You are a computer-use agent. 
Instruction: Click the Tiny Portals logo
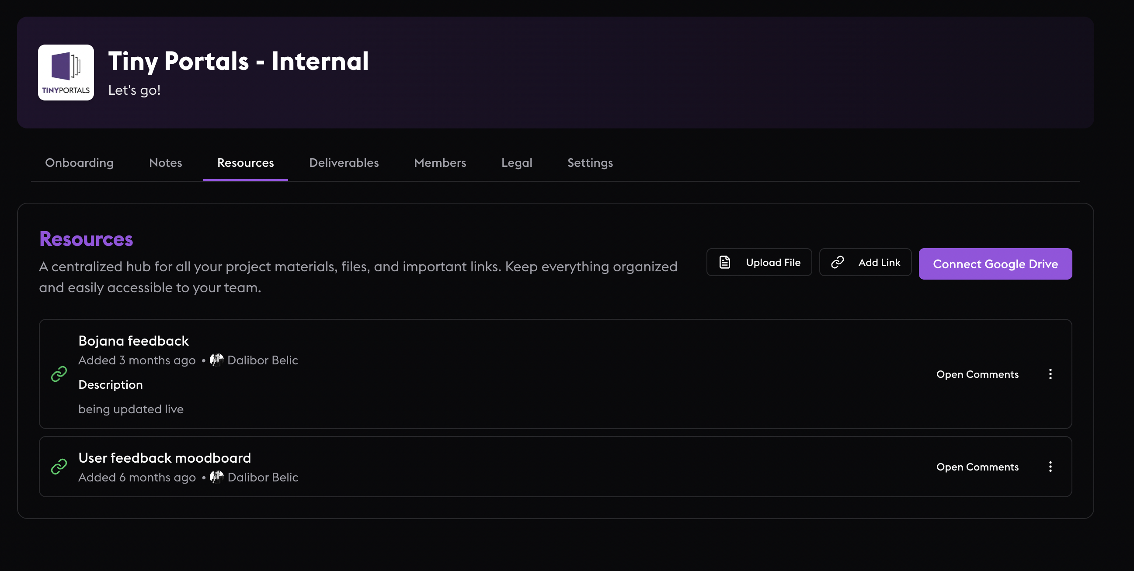point(66,72)
